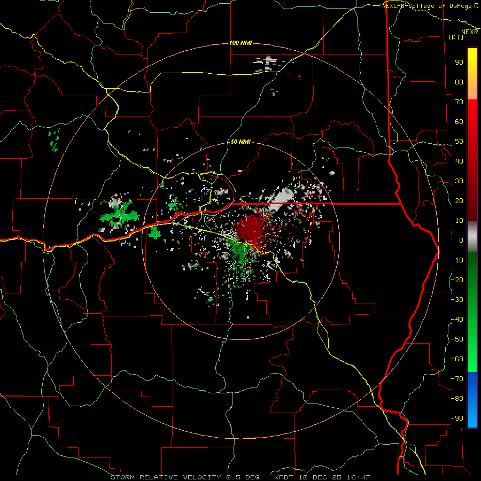Click the "50 NMI" range ring label
481x481 pixels.
click(241, 142)
